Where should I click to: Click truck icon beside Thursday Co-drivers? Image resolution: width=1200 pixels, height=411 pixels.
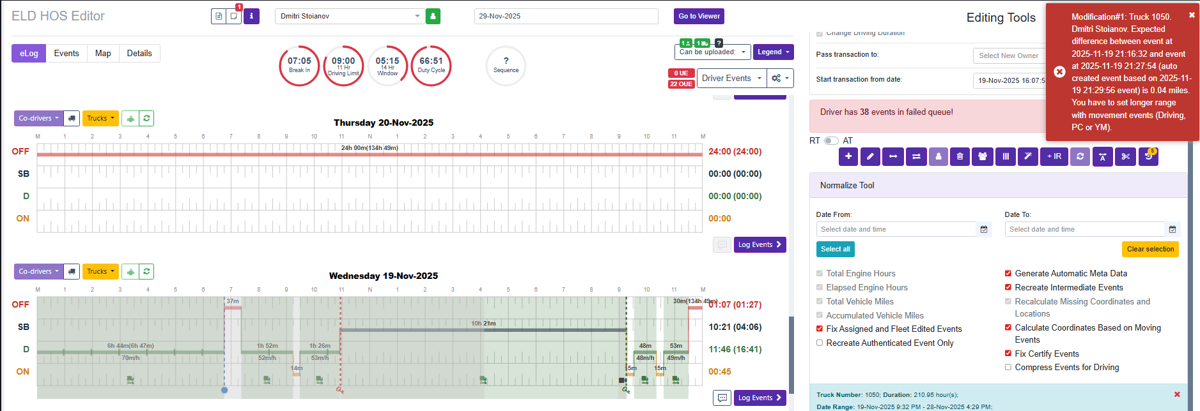pos(72,118)
